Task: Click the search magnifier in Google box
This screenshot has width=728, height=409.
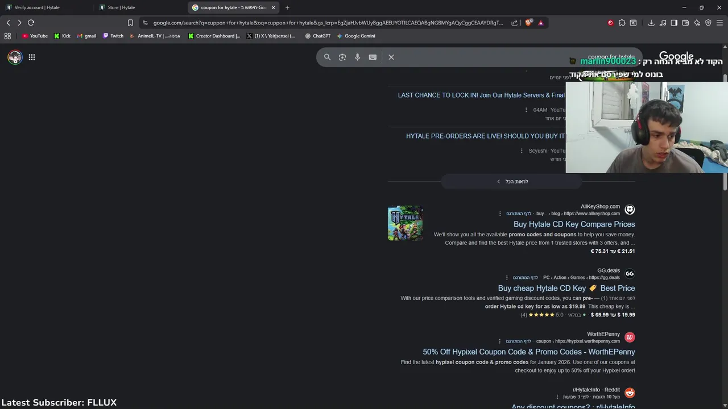Action: [327, 57]
